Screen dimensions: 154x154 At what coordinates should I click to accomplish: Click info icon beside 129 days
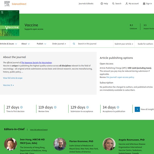point(88,107)
